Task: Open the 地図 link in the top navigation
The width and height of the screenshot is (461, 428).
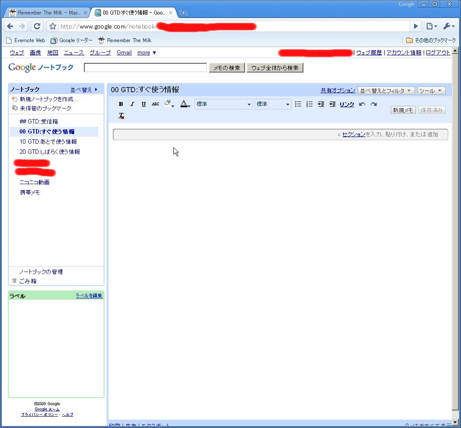Action: pyautogui.click(x=53, y=53)
